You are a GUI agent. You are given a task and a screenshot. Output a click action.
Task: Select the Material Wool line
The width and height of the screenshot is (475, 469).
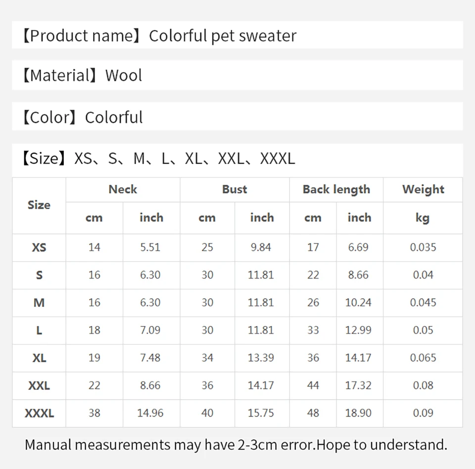pyautogui.click(x=83, y=75)
